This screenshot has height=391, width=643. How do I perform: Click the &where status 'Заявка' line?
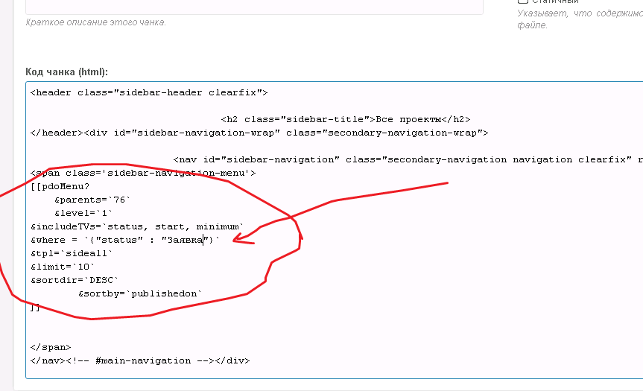tap(125, 240)
